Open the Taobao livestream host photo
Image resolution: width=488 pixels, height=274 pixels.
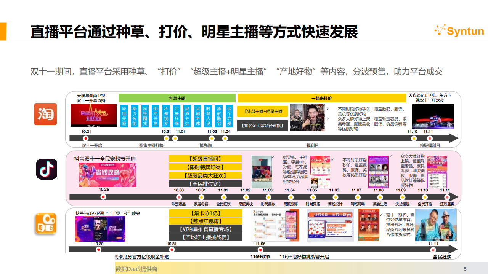307,118
